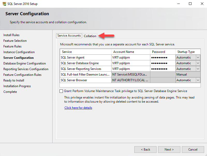Open the Click here for details link
The image size is (207, 156).
(78, 108)
